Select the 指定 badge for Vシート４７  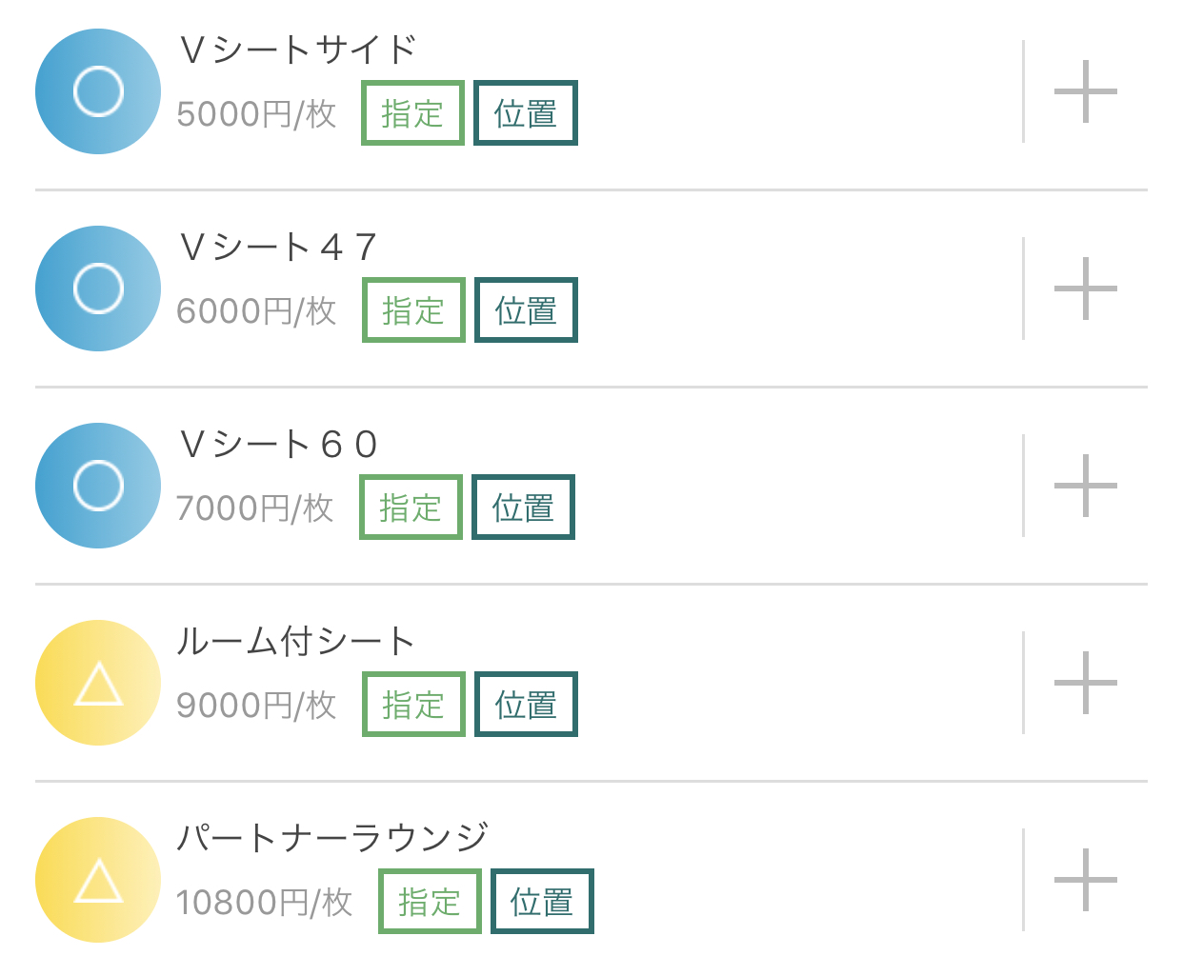[413, 310]
